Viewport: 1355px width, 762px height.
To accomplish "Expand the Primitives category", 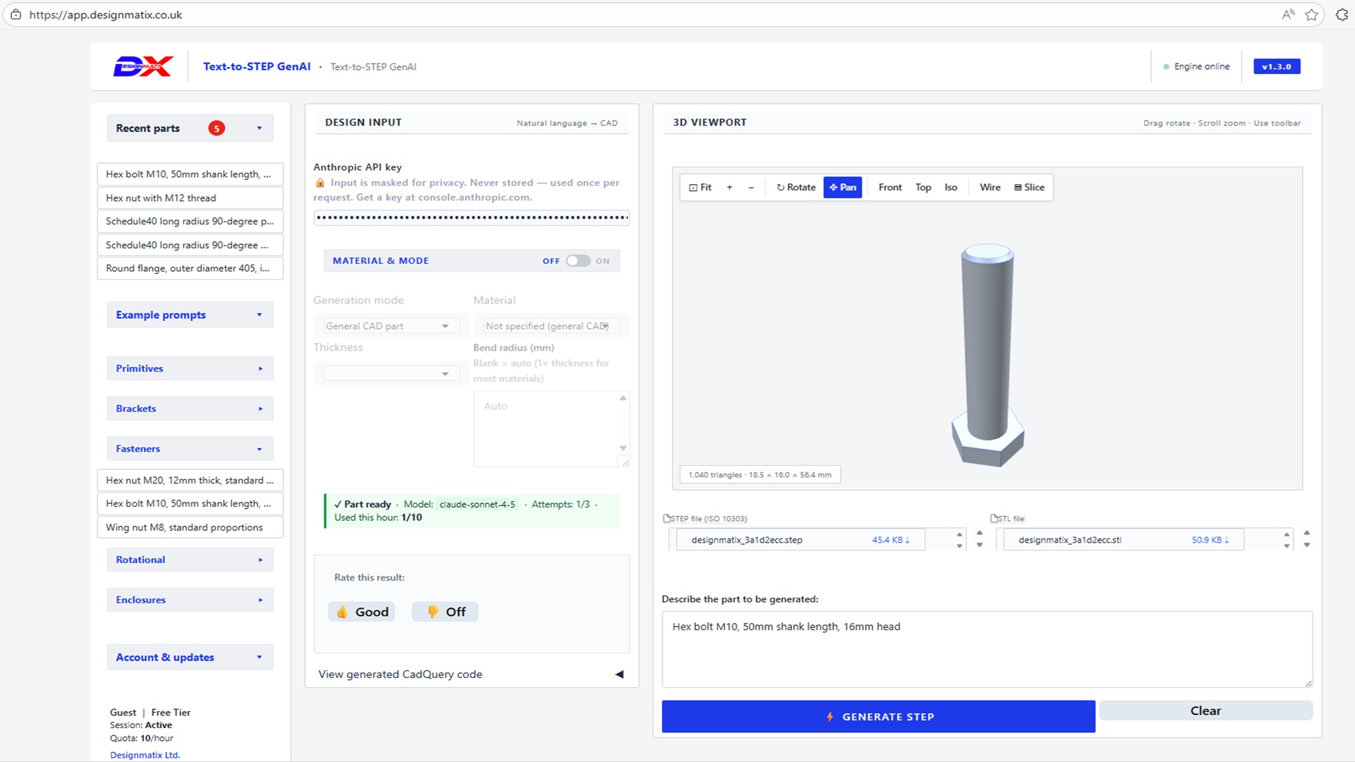I will coord(190,368).
